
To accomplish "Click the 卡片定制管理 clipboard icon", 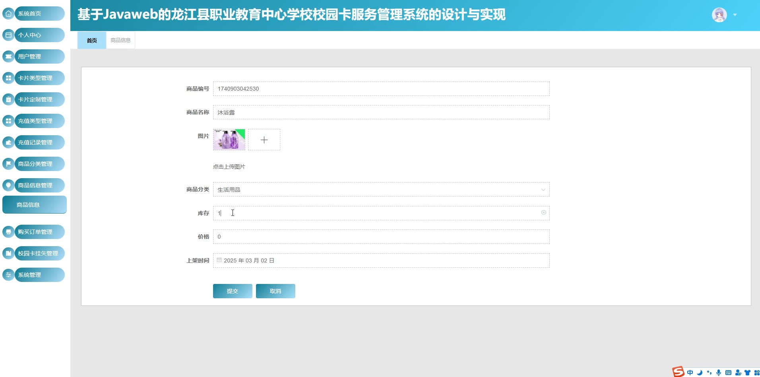I will (8, 99).
